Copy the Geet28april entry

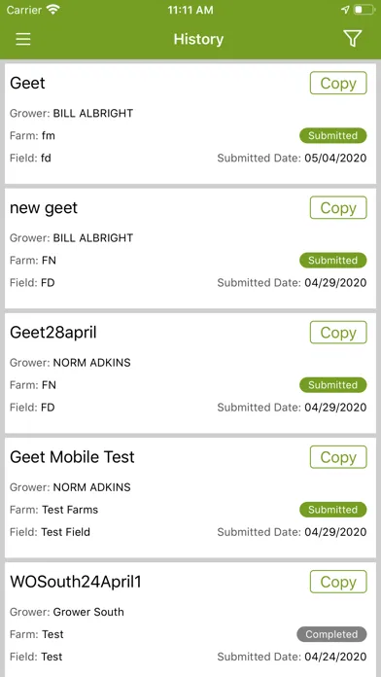click(x=338, y=333)
